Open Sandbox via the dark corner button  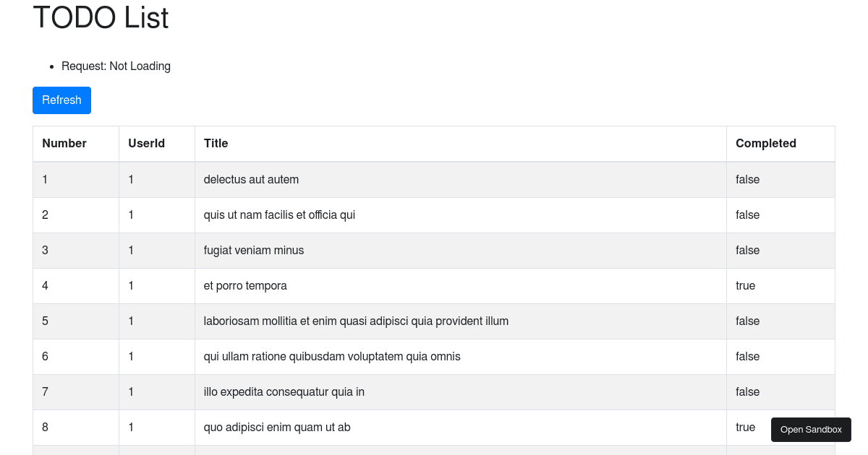click(811, 429)
